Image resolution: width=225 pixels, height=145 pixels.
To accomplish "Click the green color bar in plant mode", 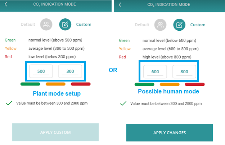I will click(x=30, y=84).
